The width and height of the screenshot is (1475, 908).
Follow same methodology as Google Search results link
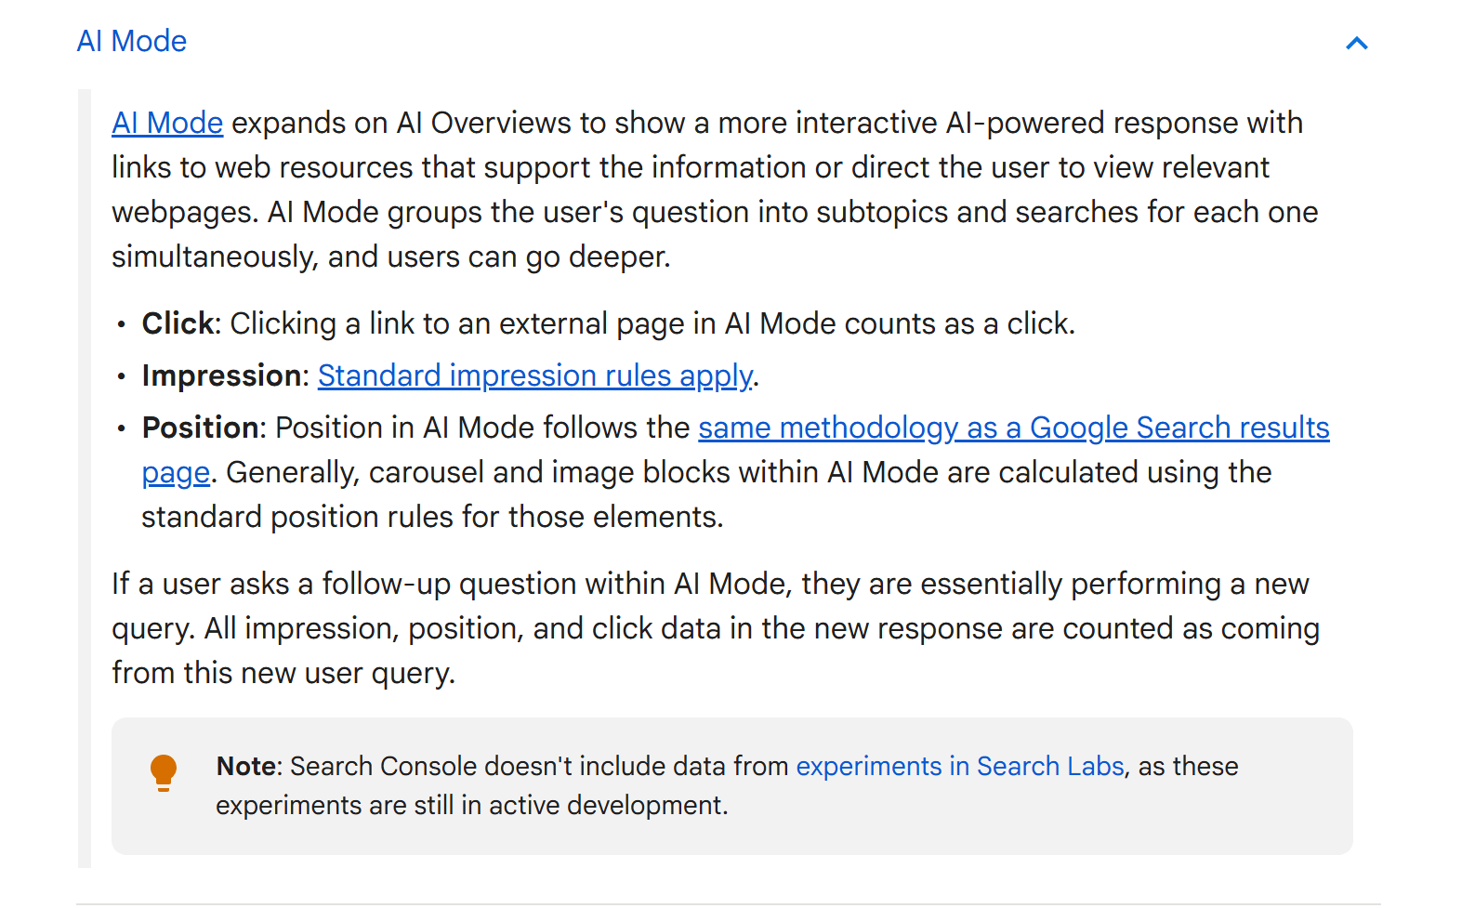tap(1014, 428)
